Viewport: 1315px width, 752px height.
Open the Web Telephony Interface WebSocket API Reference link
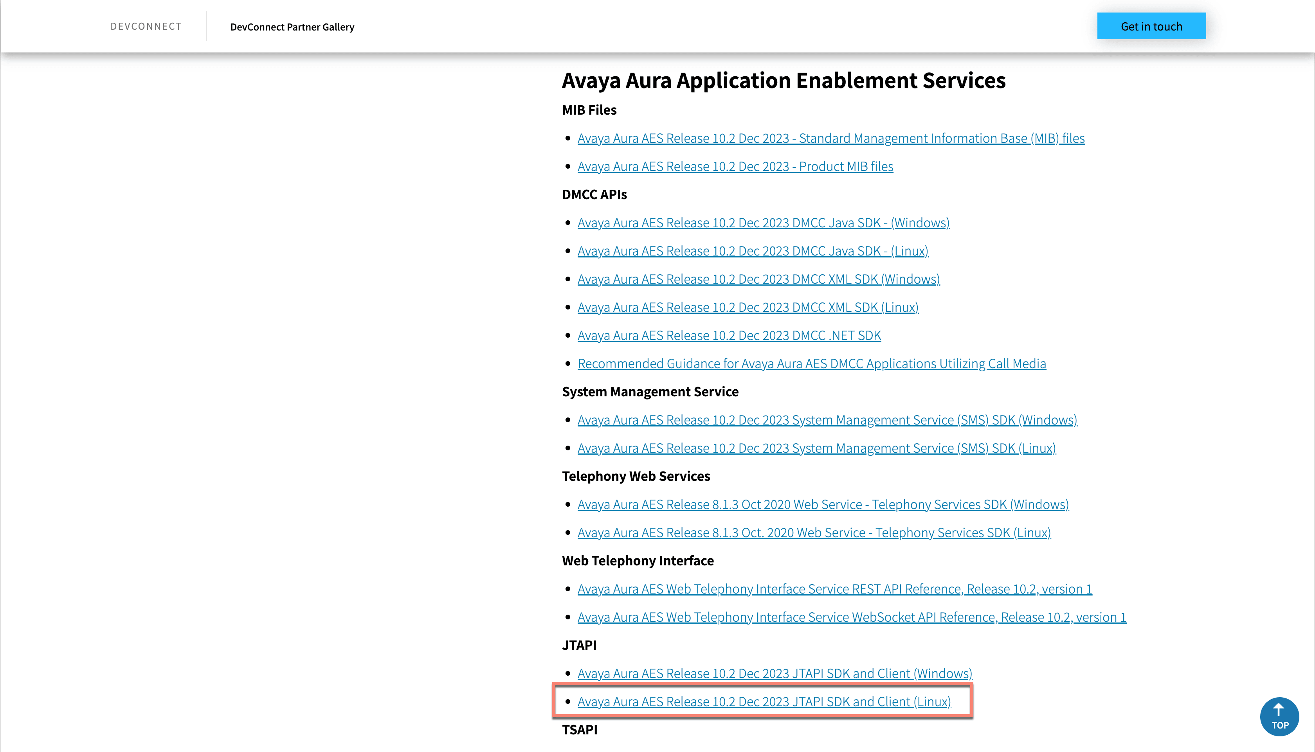(851, 617)
